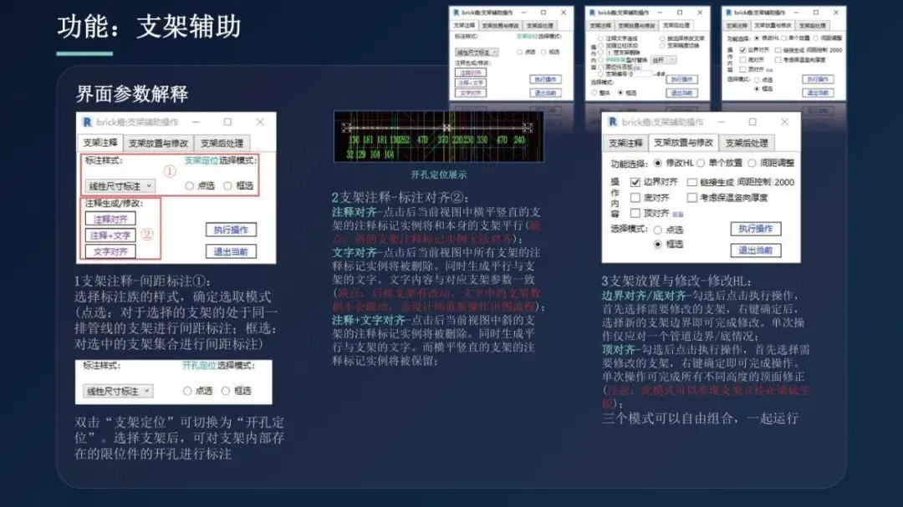
Task: Click 退出当前 in small 修改HL thumbnail
Action: (x=818, y=93)
